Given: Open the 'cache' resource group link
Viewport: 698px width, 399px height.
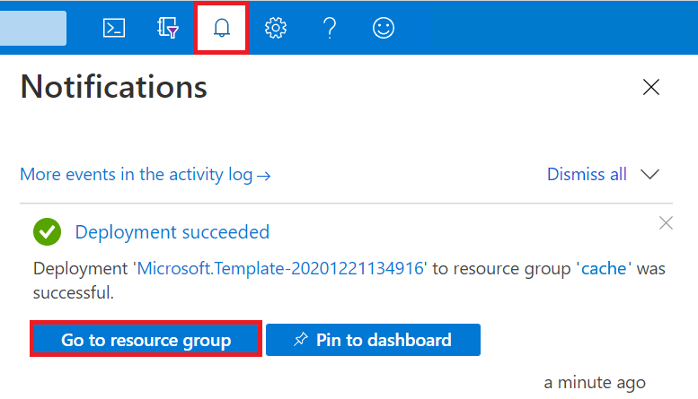Looking at the screenshot, I should [x=604, y=268].
